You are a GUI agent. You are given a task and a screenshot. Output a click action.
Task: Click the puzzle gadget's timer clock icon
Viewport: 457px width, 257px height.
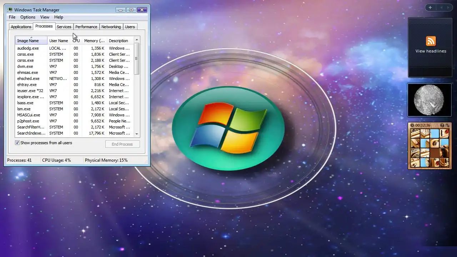412,125
